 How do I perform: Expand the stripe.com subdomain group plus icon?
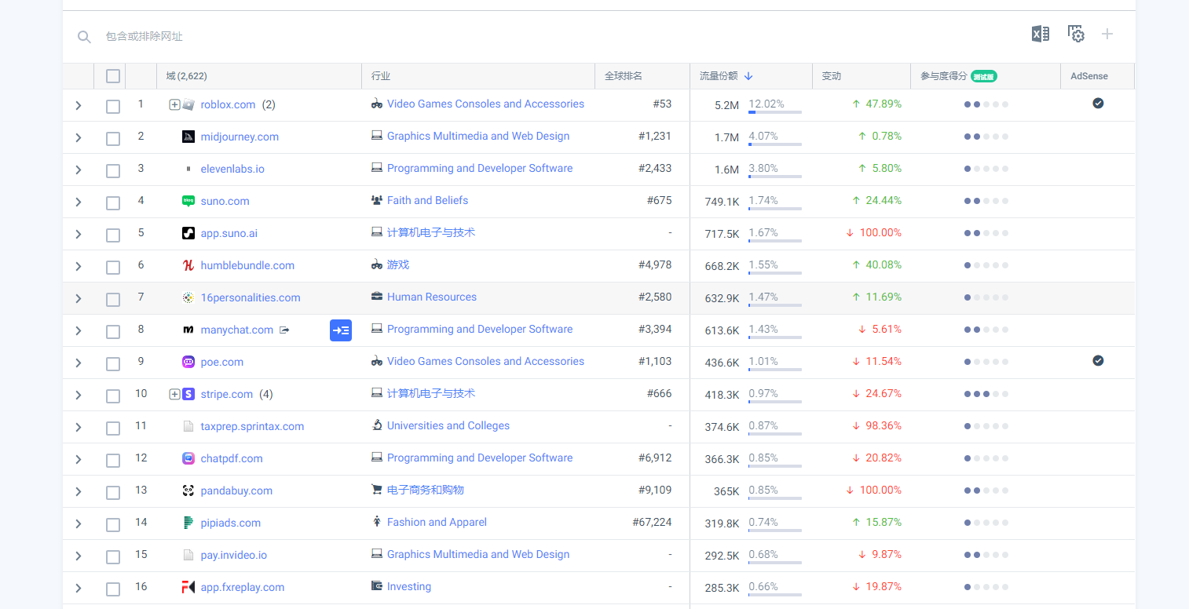pos(174,395)
